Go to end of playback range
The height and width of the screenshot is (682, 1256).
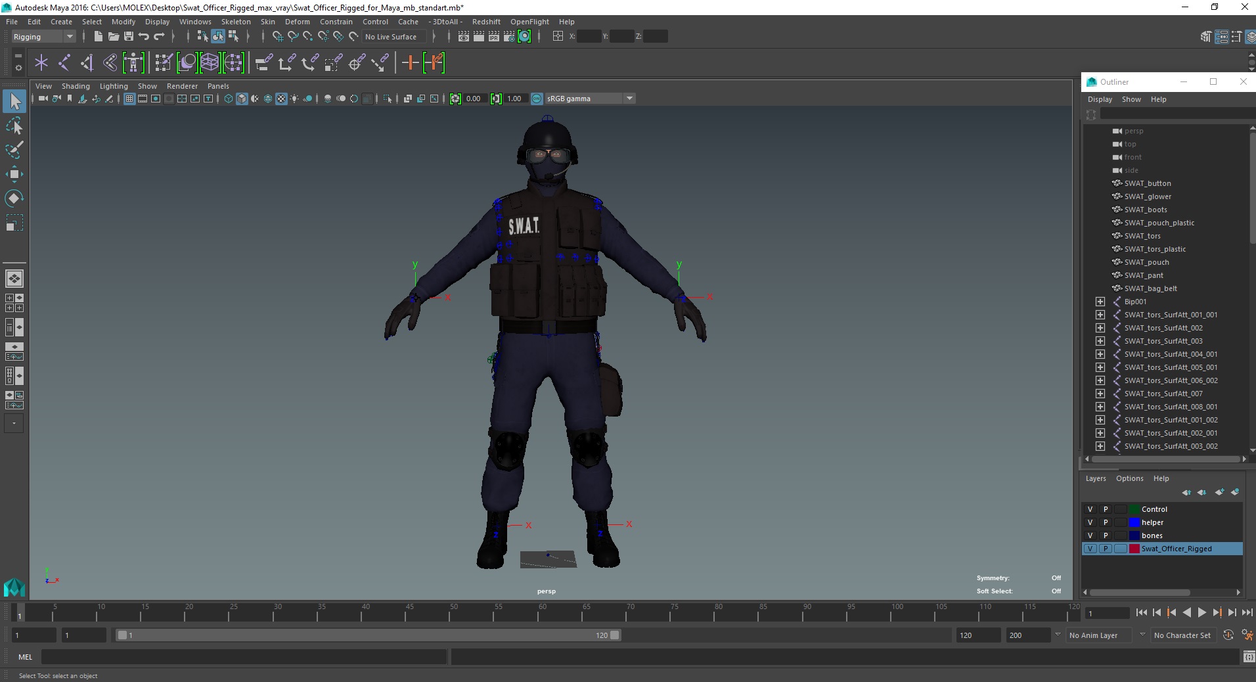[1247, 612]
